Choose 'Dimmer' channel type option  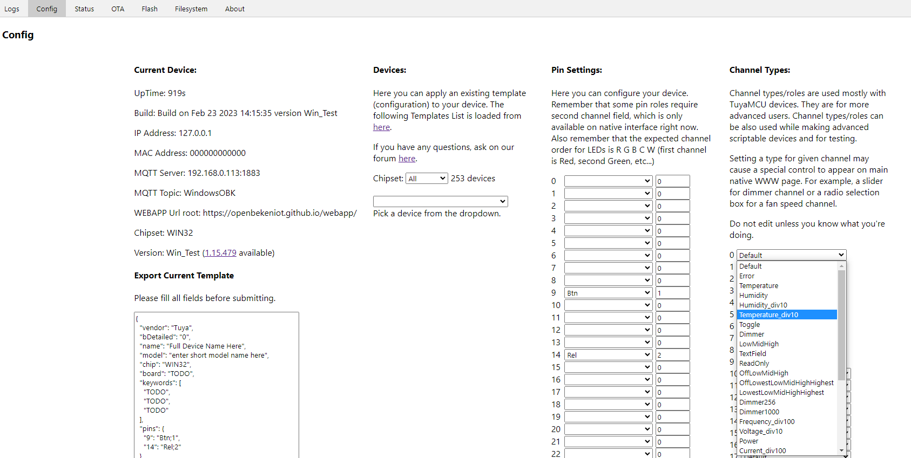[x=787, y=334]
